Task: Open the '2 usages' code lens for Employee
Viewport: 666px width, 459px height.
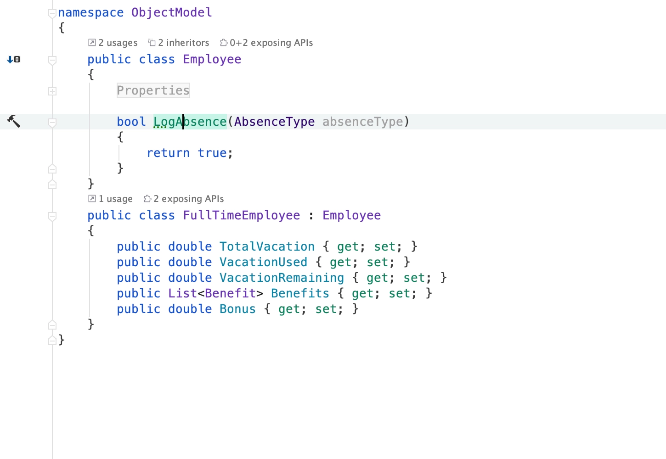Action: 113,43
